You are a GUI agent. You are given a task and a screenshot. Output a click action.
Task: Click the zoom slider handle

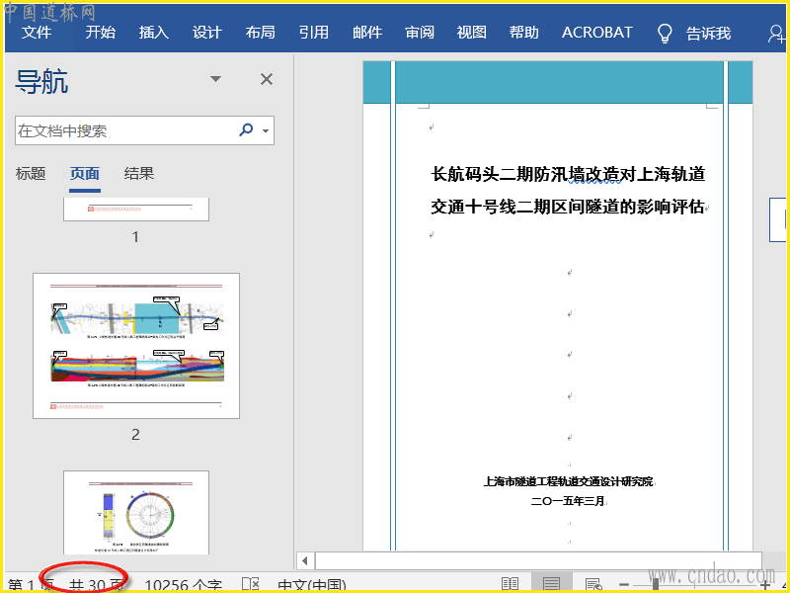(x=656, y=585)
